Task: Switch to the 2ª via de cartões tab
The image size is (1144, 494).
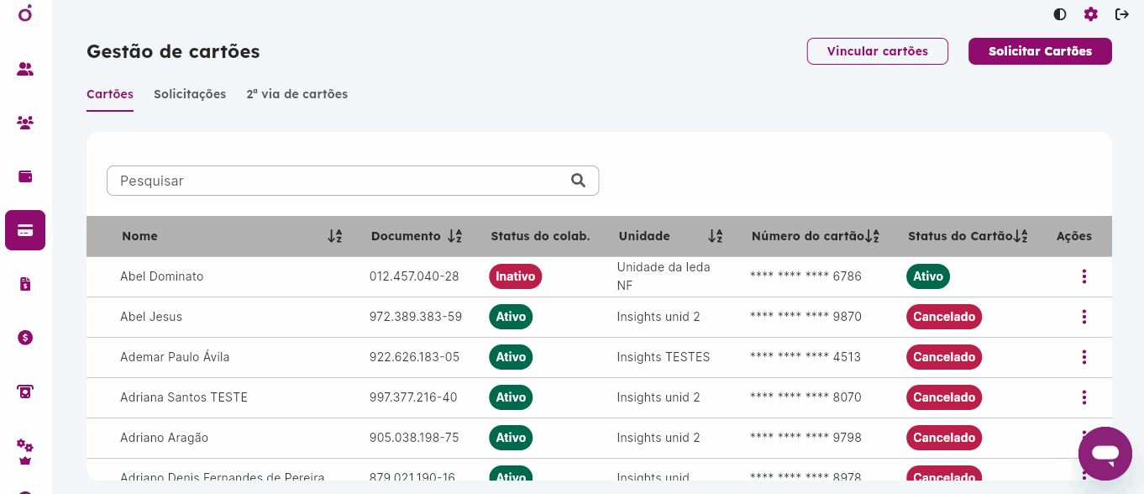Action: pyautogui.click(x=296, y=94)
